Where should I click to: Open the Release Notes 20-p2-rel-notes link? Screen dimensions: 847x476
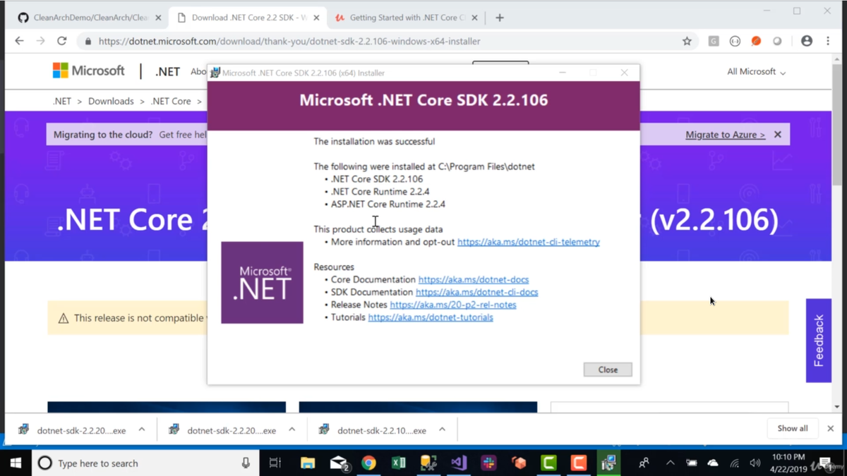coord(453,305)
